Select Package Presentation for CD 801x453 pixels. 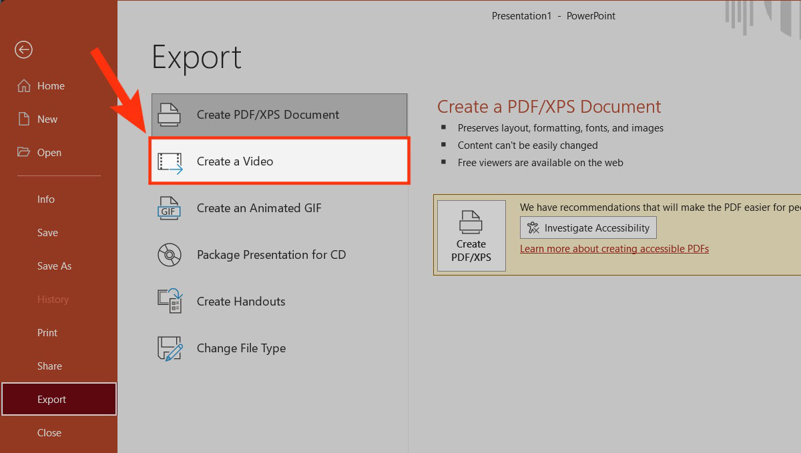(x=271, y=255)
